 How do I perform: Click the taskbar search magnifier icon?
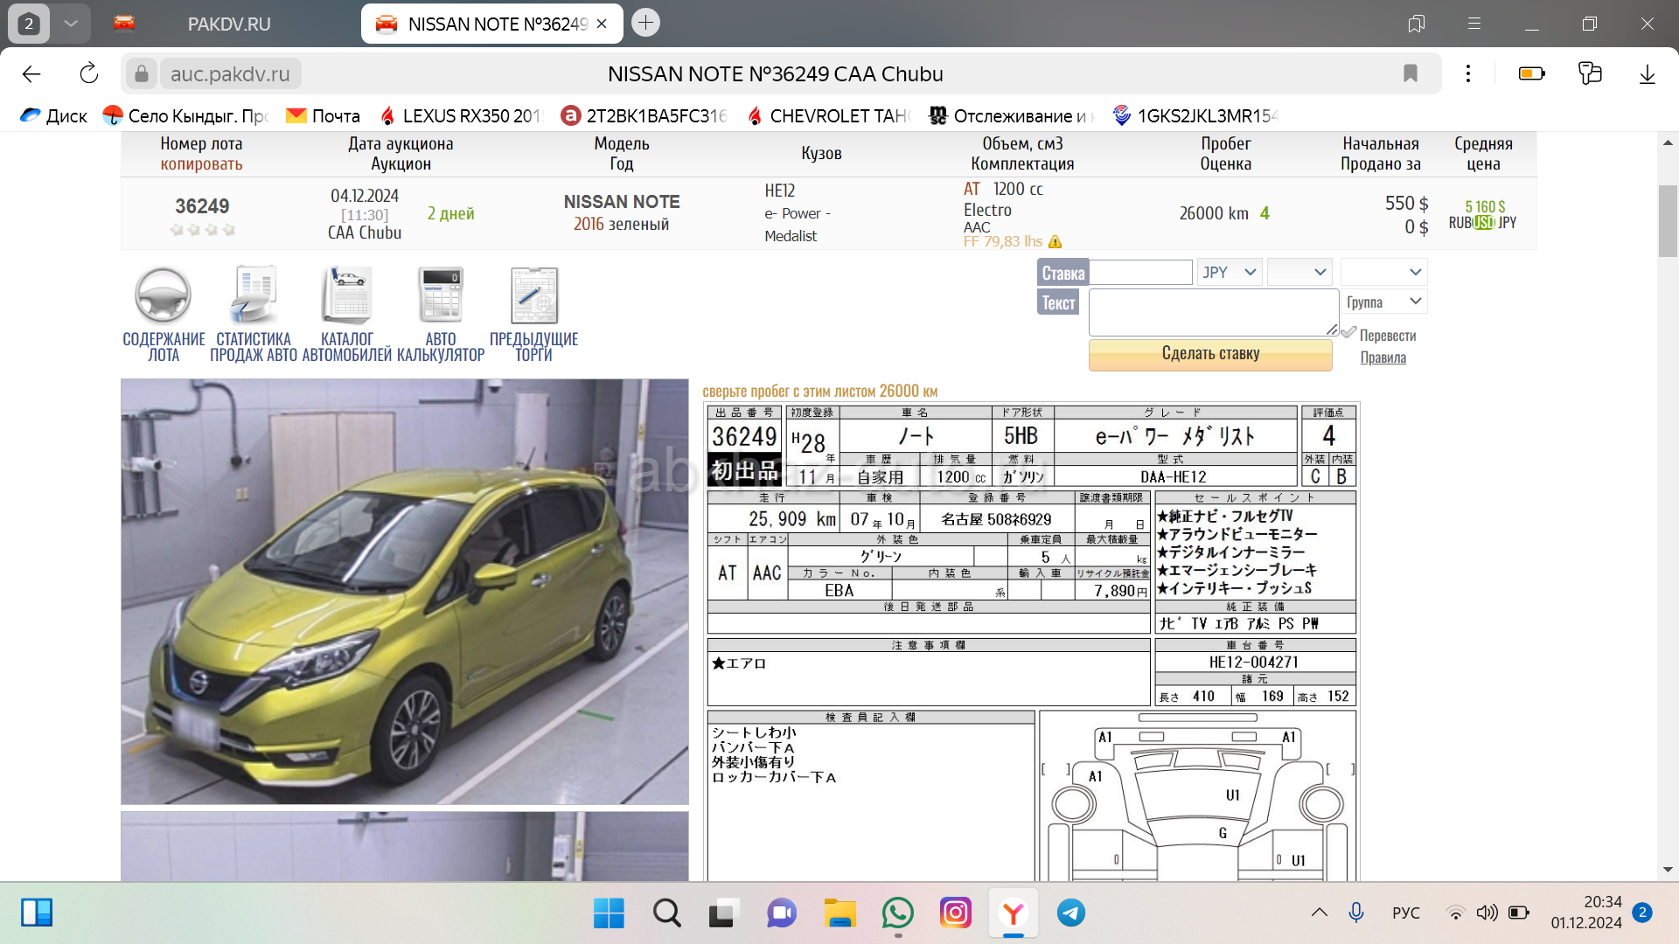point(667,913)
